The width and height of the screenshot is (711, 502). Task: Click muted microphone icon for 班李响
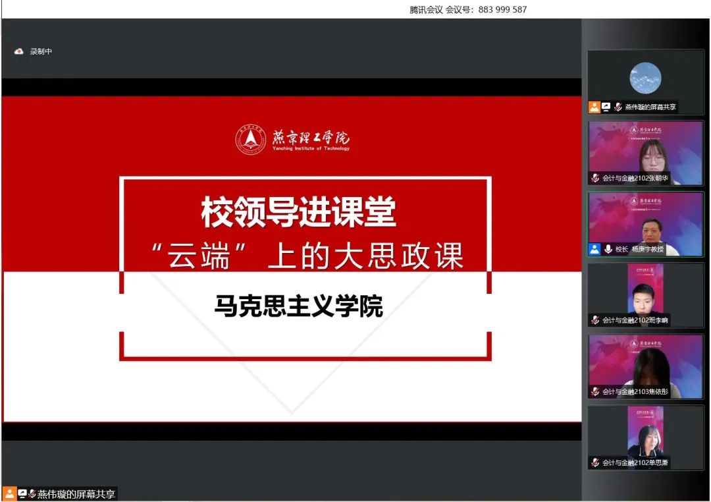click(x=595, y=320)
